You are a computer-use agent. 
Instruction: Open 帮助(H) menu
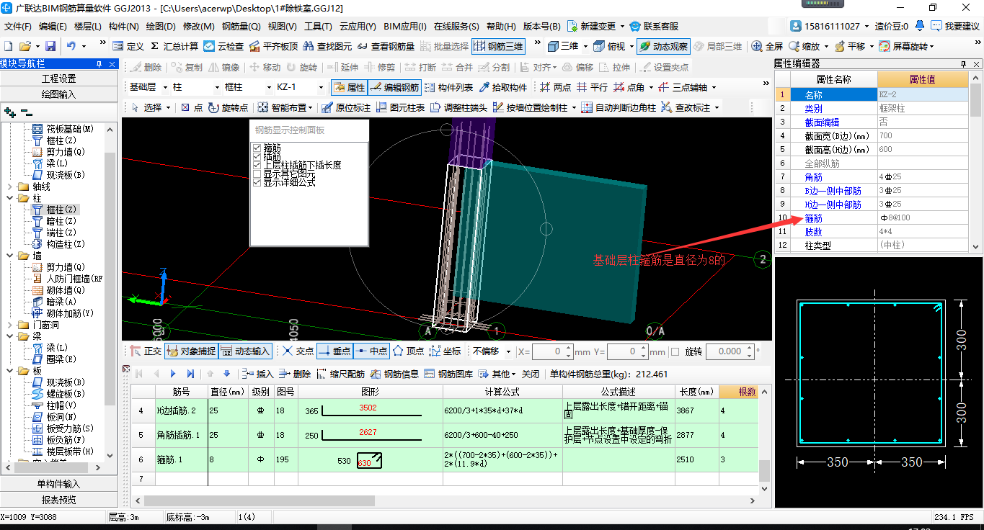tap(501, 26)
